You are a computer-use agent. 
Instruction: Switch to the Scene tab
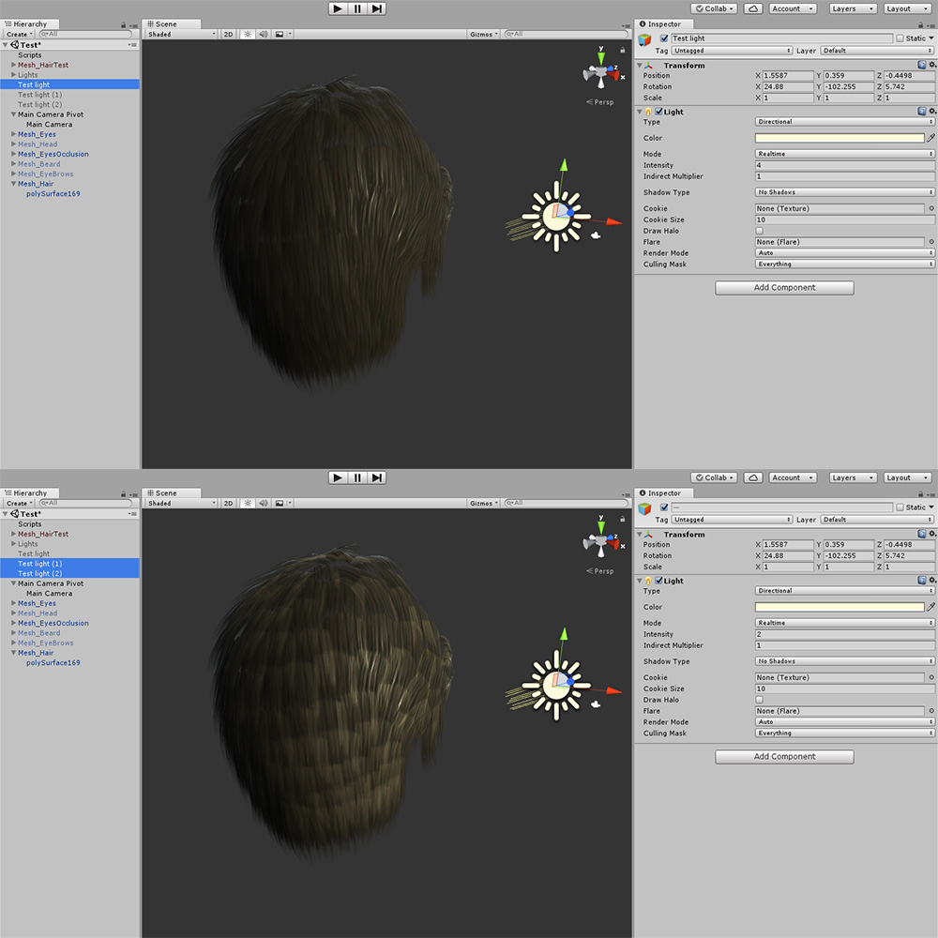[168, 23]
